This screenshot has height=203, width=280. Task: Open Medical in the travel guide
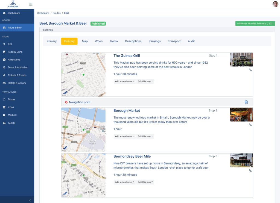[17, 115]
